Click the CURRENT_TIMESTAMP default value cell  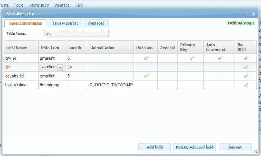tap(111, 85)
